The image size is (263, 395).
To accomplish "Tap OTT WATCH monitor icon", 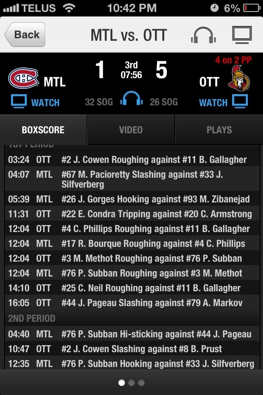I will pos(240,101).
